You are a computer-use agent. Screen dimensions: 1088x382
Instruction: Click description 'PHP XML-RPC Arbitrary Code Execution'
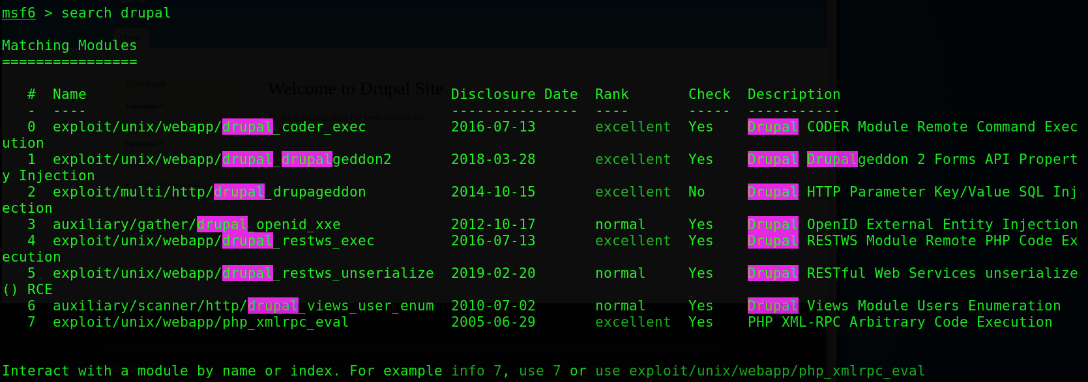[900, 322]
